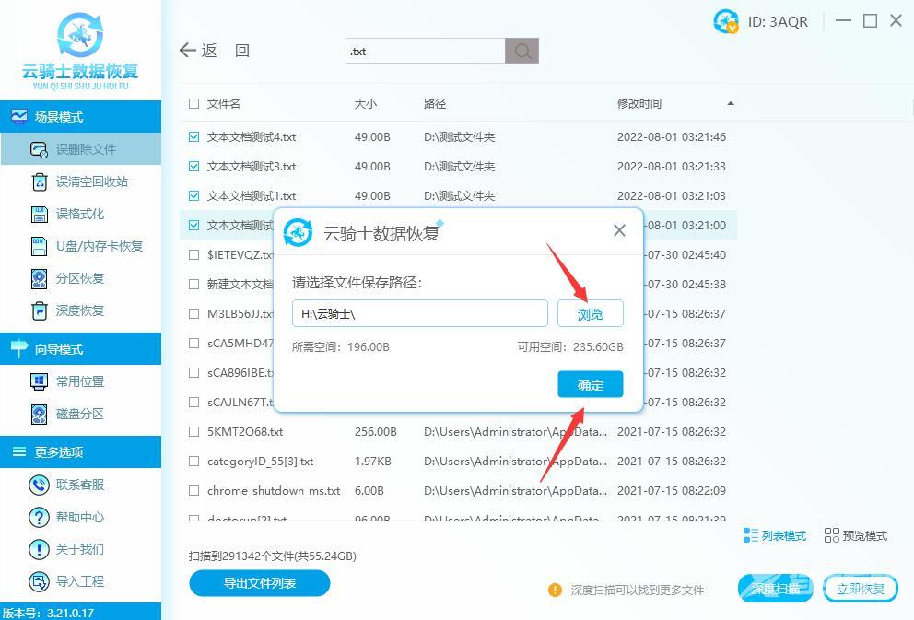Click 浏览 browse button
914x620 pixels.
591,313
